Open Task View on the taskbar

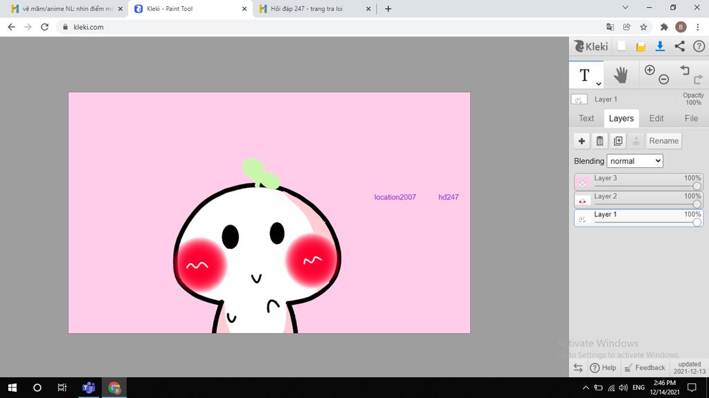[62, 388]
